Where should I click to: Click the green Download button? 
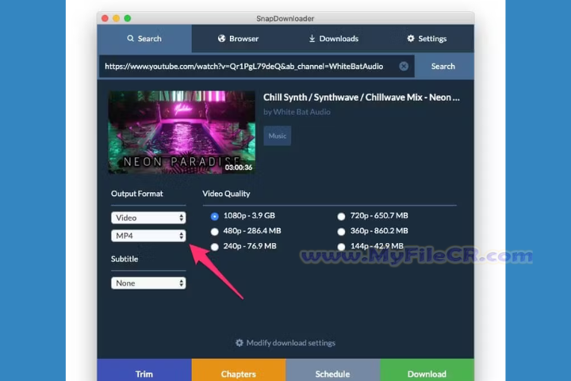pyautogui.click(x=427, y=370)
